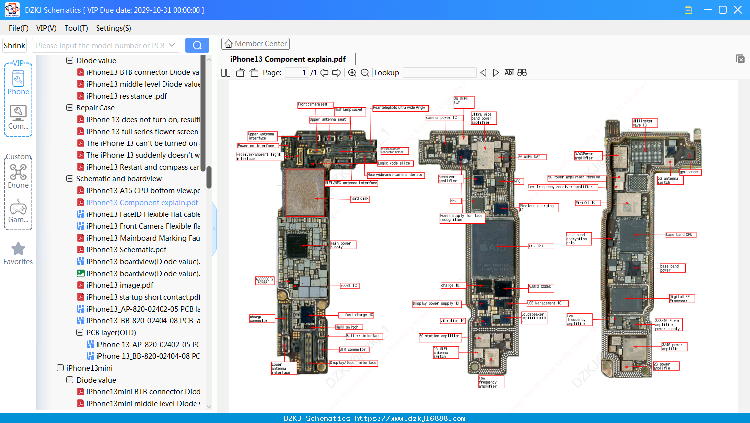Screen dimensions: 750x423
Task: Click in the Lookup search field
Action: click(440, 73)
